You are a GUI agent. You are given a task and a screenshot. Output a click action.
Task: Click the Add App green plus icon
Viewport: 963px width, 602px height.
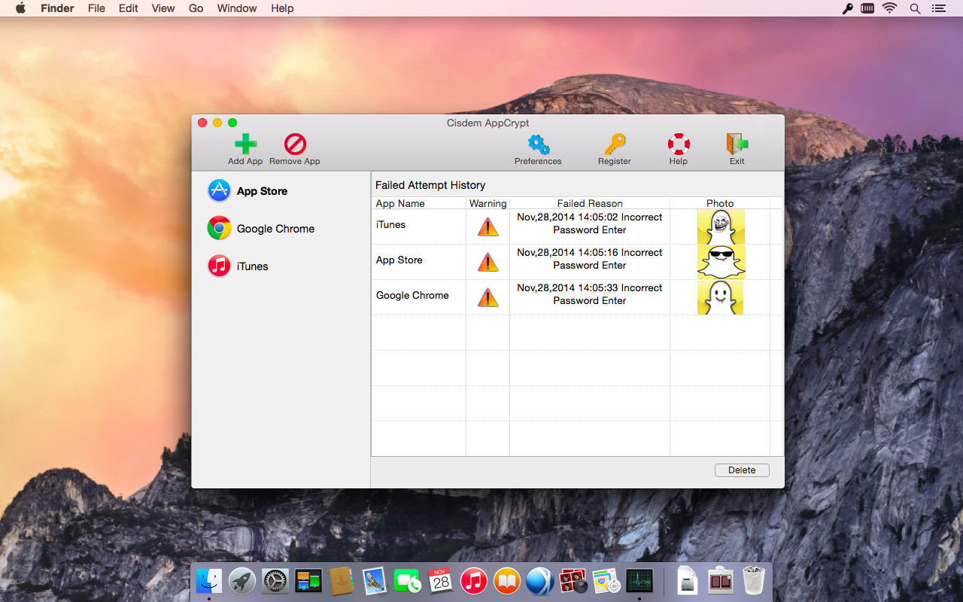coord(245,144)
